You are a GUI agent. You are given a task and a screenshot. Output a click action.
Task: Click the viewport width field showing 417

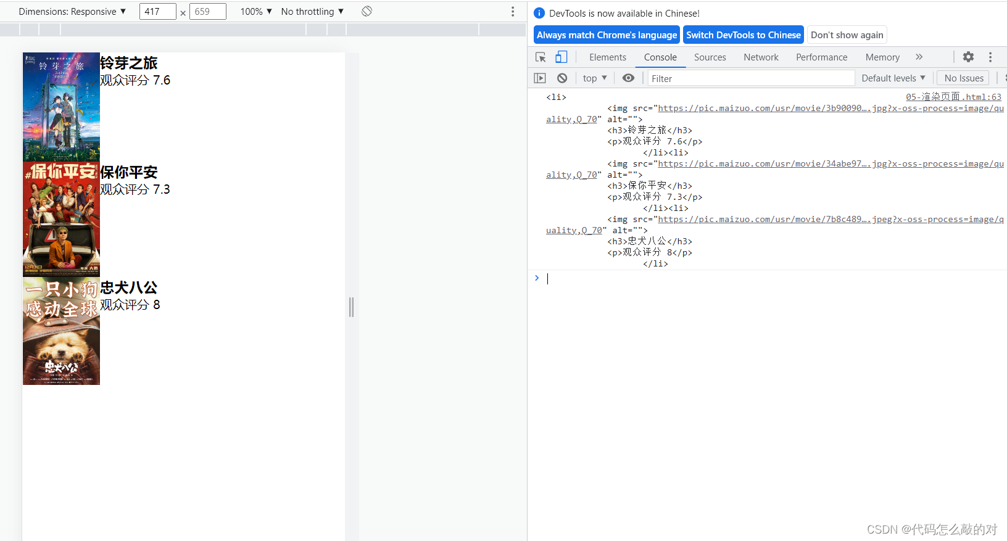point(157,12)
